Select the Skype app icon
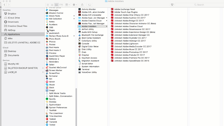The image size is (224, 126). (47, 85)
